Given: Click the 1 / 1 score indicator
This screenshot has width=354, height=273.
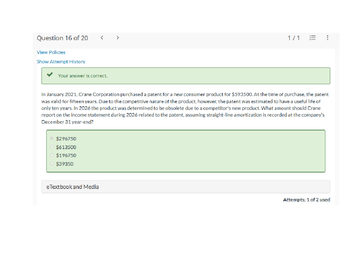Looking at the screenshot, I should [x=294, y=38].
